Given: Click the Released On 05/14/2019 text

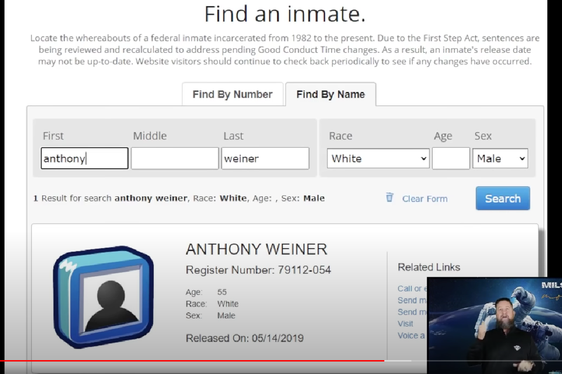Looking at the screenshot, I should (x=244, y=338).
